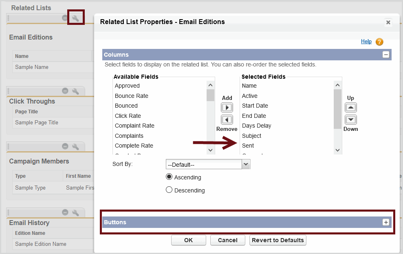Move selected field Up
Screen dimensions: 403x254
coord(350,108)
